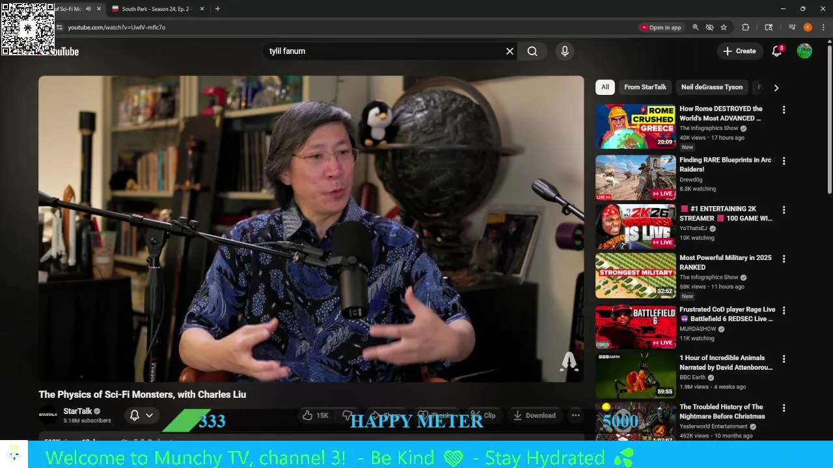Image resolution: width=833 pixels, height=468 pixels.
Task: Open options for How Rome DESTROYED video
Action: coord(784,110)
